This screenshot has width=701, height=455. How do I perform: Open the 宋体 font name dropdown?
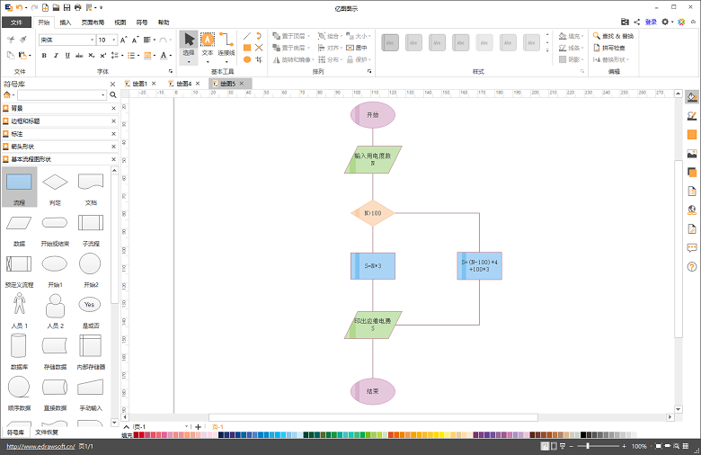pyautogui.click(x=92, y=40)
